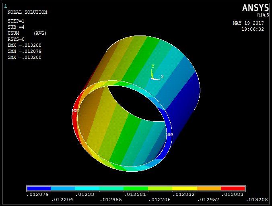Click the ANSYS logo

tap(255, 8)
